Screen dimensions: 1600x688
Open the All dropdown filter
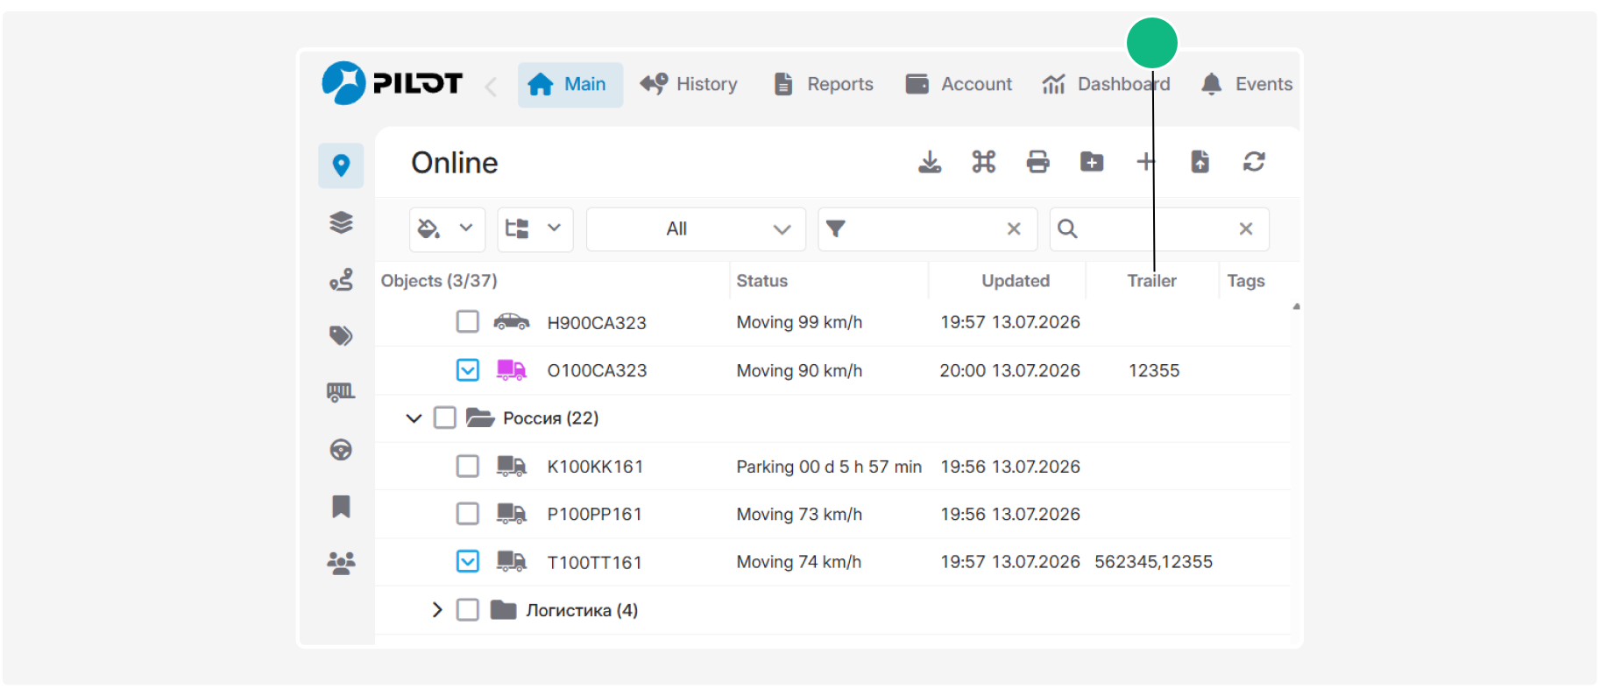[x=696, y=229]
